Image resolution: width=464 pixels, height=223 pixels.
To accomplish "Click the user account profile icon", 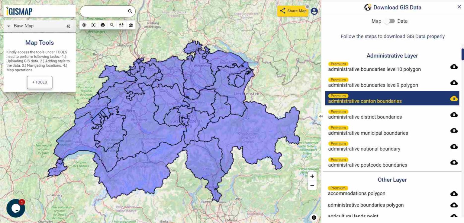I will coord(314,11).
